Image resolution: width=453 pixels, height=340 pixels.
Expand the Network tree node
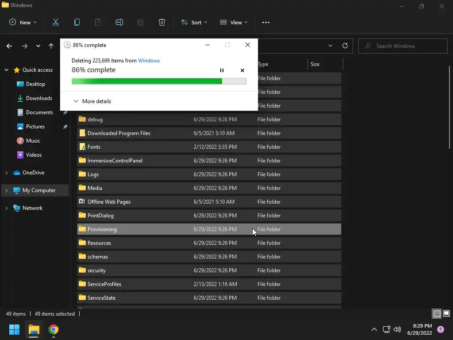coord(6,208)
